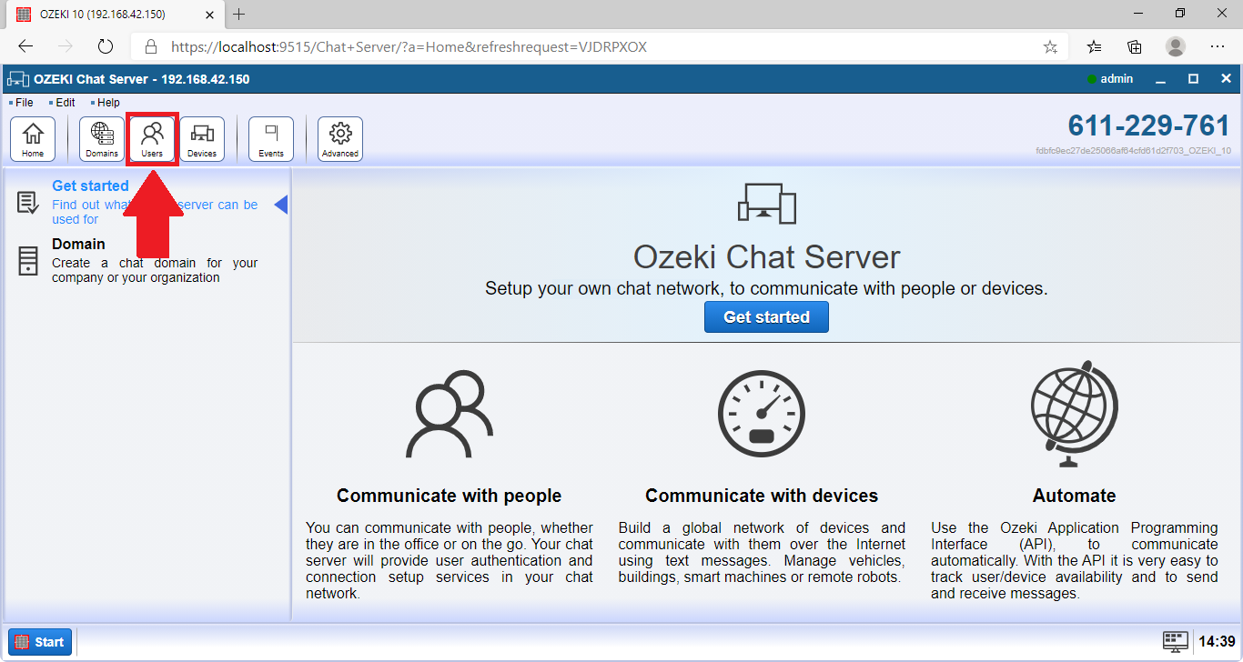The height and width of the screenshot is (662, 1243).
Task: Open the Events flag icon
Action: point(271,139)
